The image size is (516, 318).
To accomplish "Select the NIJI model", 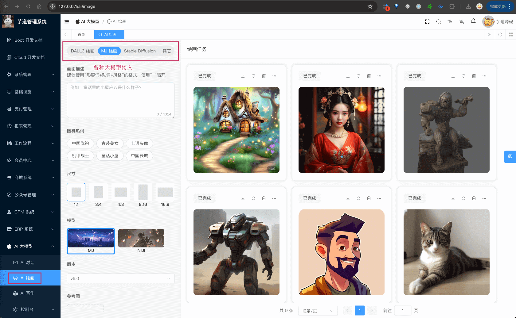I will (141, 241).
